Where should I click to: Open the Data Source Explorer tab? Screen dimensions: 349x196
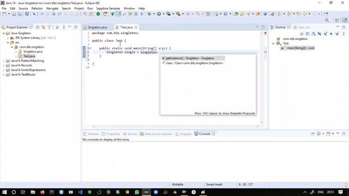[156, 134]
